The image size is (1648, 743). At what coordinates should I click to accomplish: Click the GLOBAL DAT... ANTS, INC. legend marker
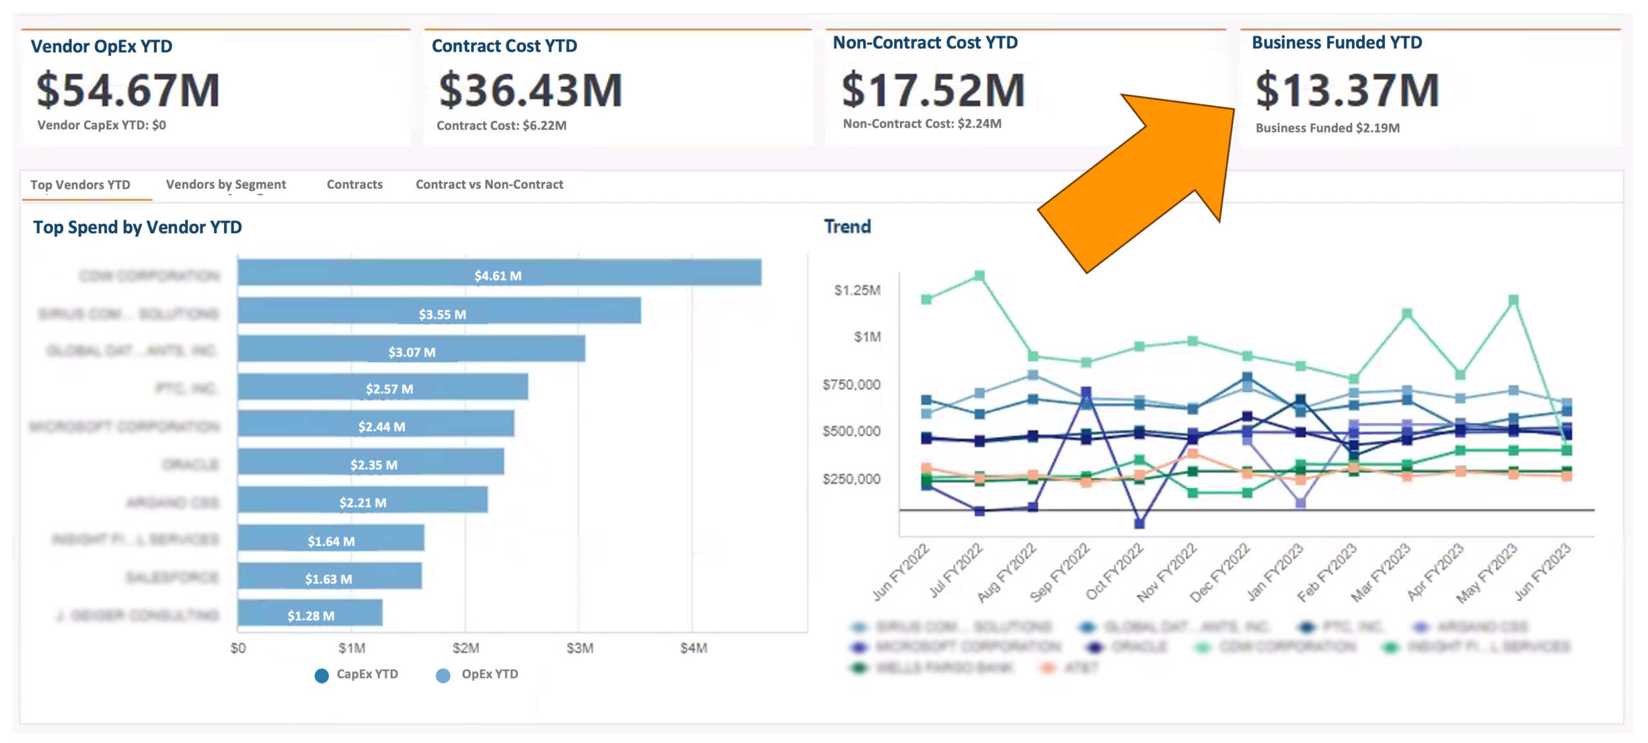[1087, 626]
